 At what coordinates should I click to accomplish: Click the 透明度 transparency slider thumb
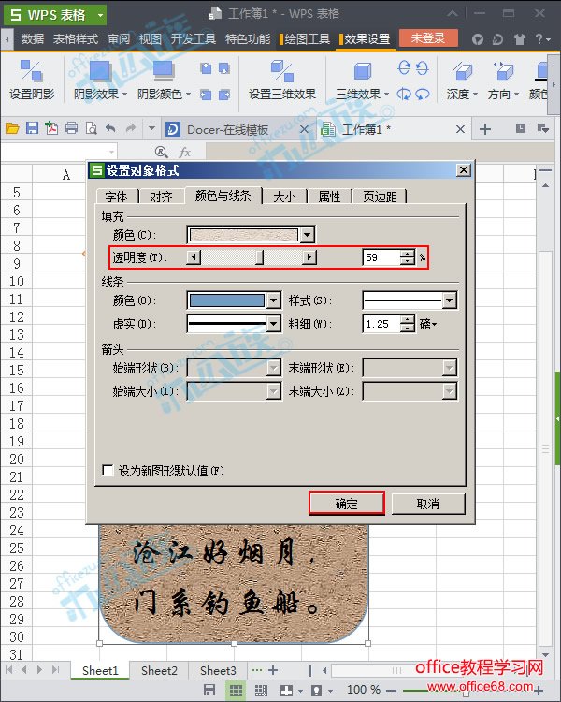coord(259,257)
